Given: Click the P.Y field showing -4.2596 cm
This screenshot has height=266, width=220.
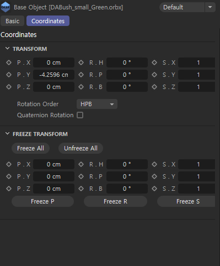Looking at the screenshot, I should pyautogui.click(x=53, y=75).
